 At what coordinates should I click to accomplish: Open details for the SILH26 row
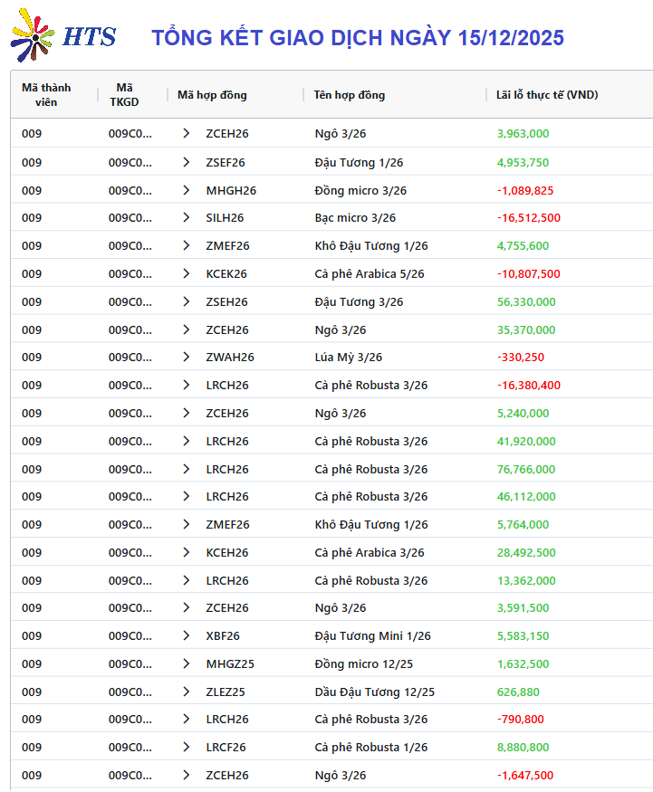click(x=187, y=218)
